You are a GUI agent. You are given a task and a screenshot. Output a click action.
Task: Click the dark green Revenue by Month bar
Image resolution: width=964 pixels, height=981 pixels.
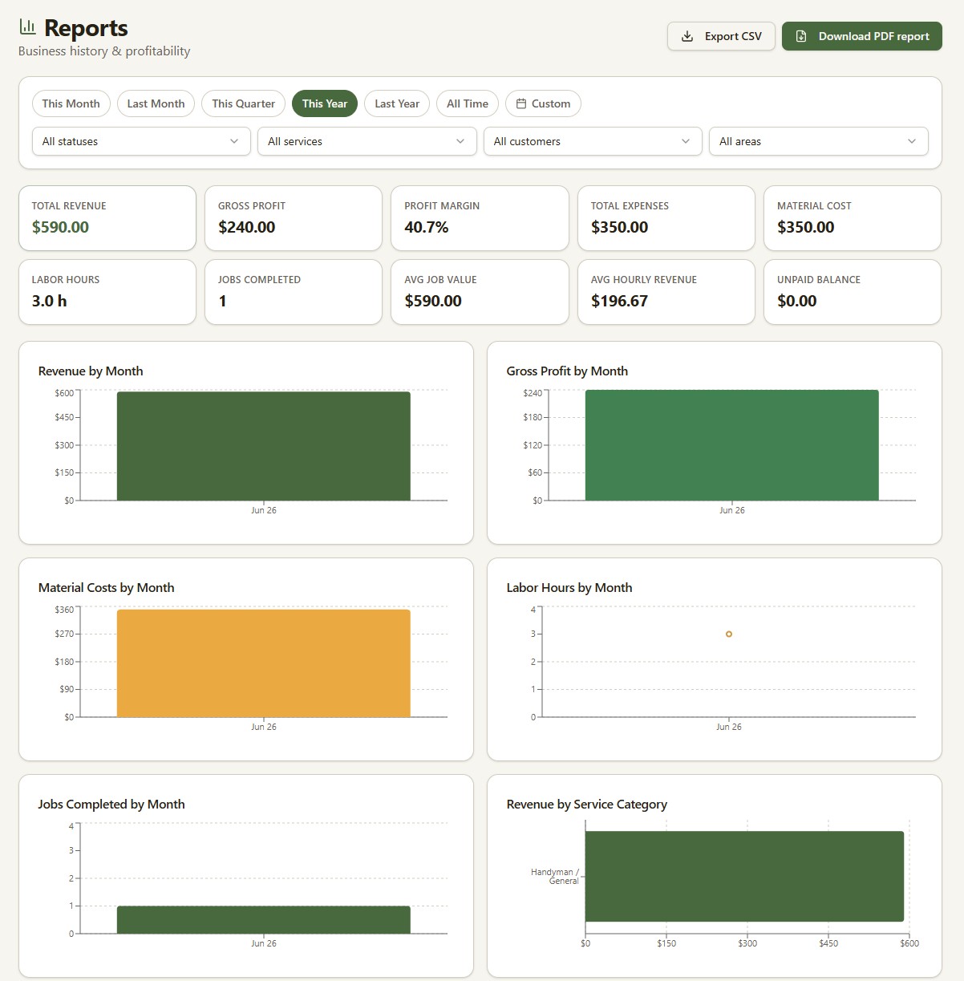tap(264, 446)
